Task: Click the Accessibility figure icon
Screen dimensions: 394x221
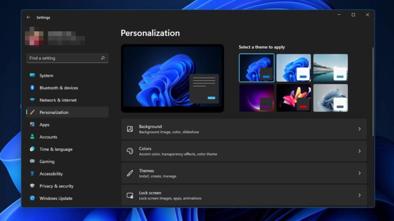Action: 32,173
